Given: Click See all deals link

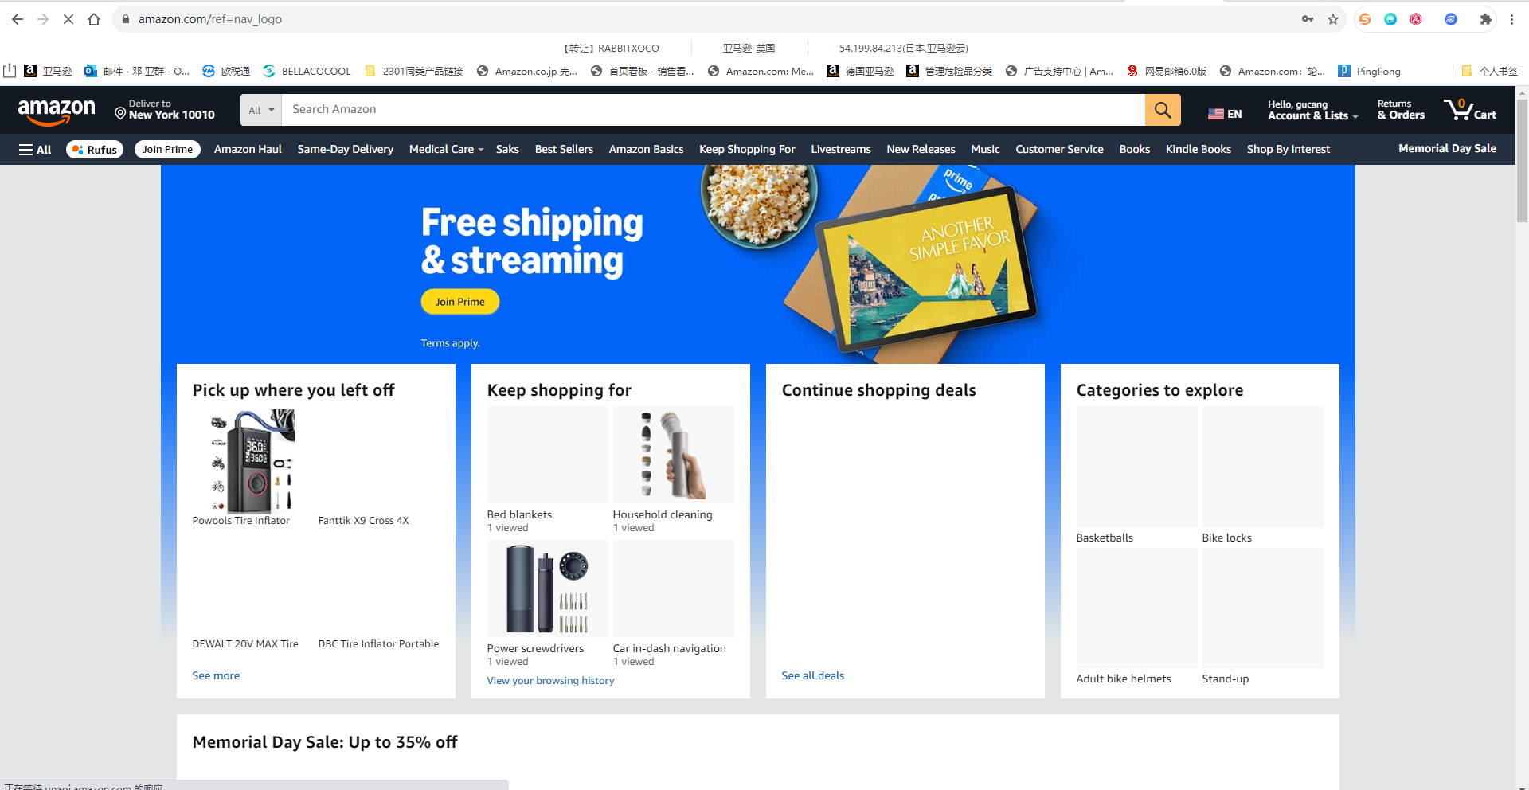Looking at the screenshot, I should (x=812, y=676).
